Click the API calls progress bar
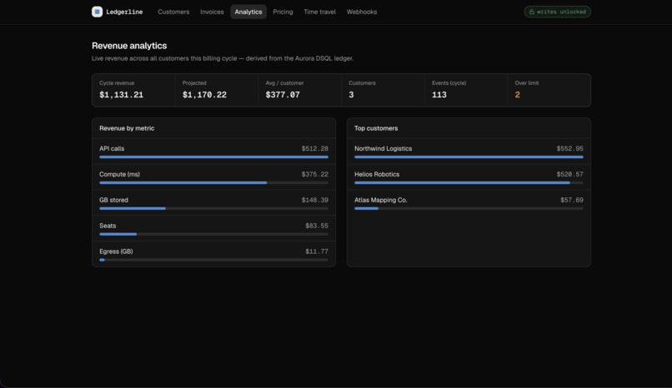 coord(214,157)
